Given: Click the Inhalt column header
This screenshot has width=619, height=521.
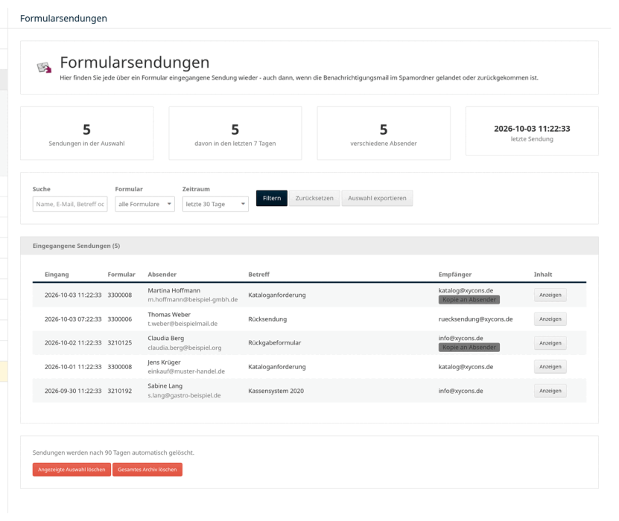Looking at the screenshot, I should (543, 275).
